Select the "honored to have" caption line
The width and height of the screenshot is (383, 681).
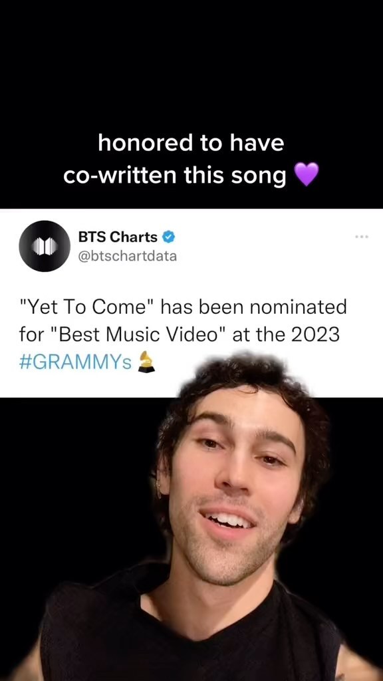tap(191, 143)
